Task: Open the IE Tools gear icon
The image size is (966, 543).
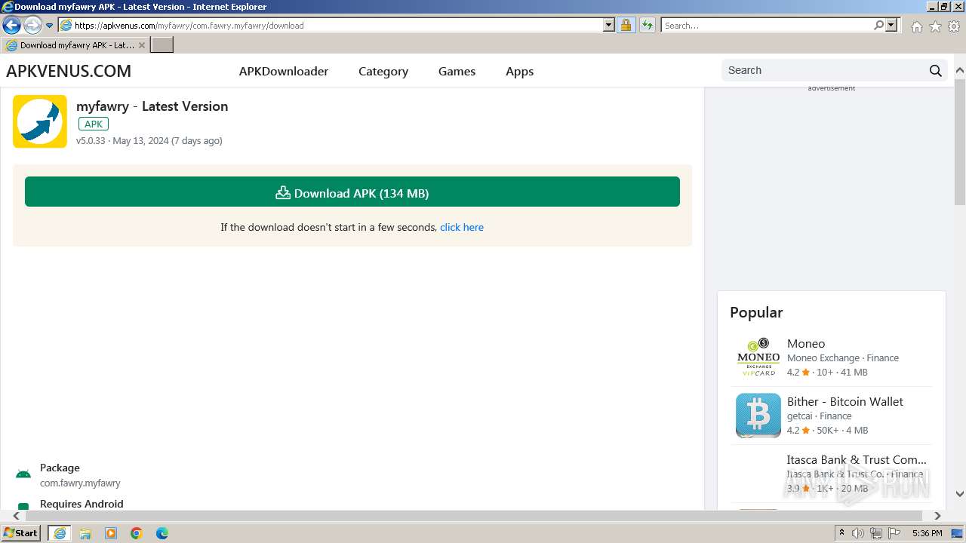Action: 954,26
